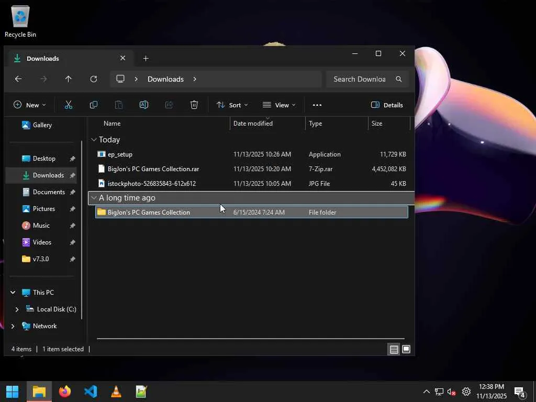Open Firefox from the taskbar
The height and width of the screenshot is (402, 536).
pyautogui.click(x=64, y=392)
